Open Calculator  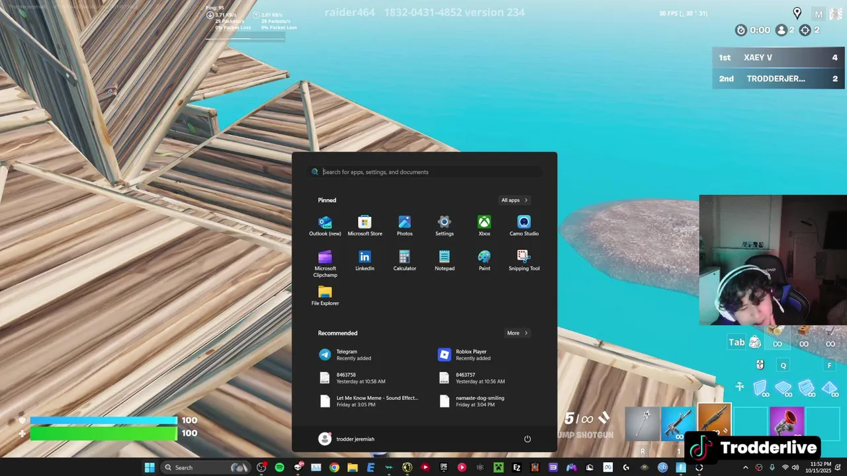[404, 260]
